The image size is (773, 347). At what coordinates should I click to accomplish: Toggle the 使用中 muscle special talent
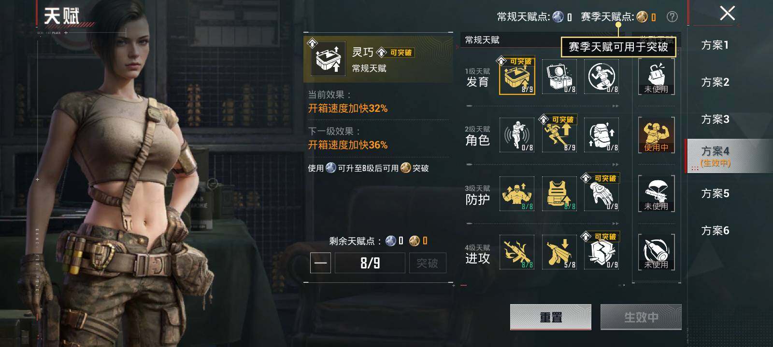pos(656,135)
